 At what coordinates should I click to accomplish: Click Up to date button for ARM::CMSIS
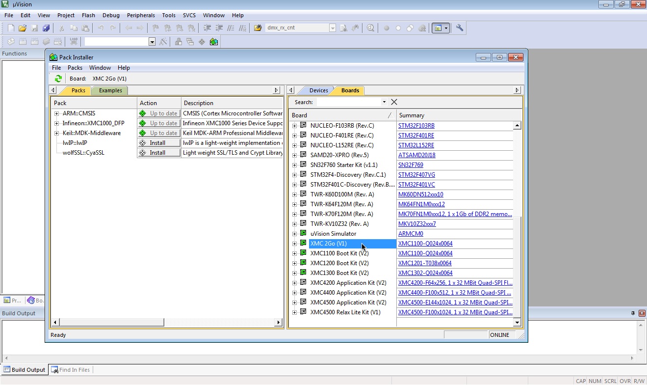click(159, 113)
